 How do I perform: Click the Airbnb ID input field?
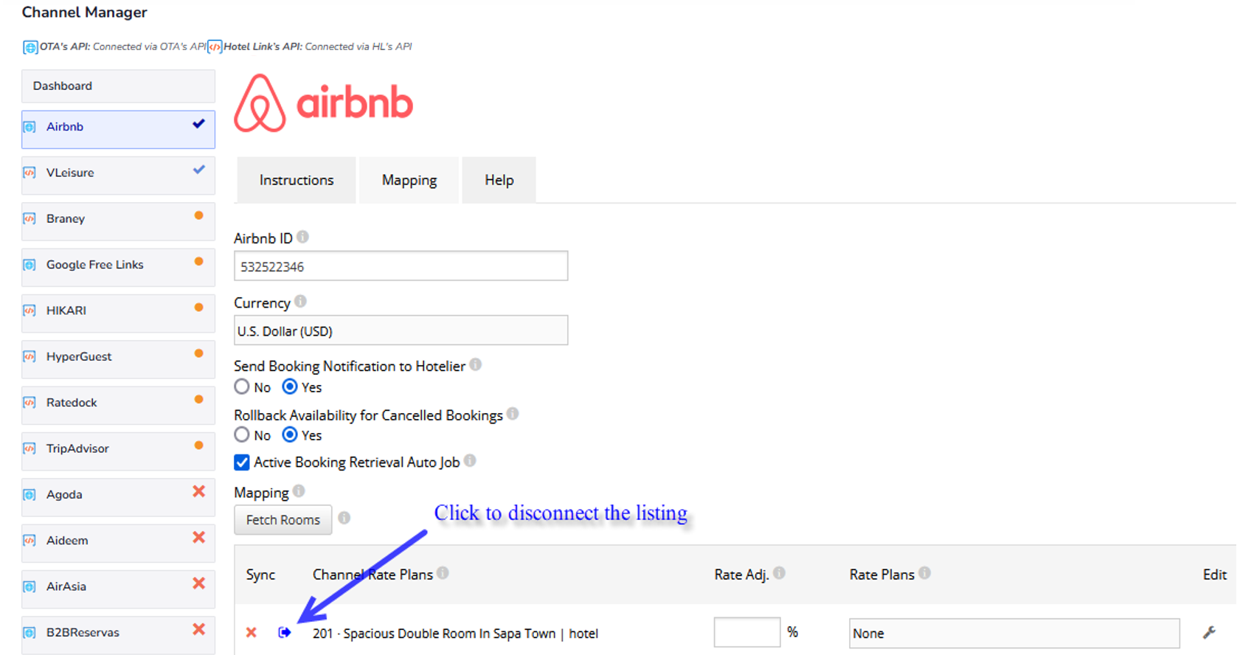[x=401, y=266]
